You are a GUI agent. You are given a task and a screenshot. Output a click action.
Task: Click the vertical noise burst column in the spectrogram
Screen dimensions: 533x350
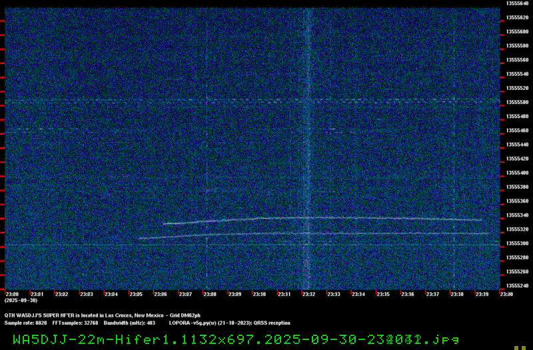308,149
